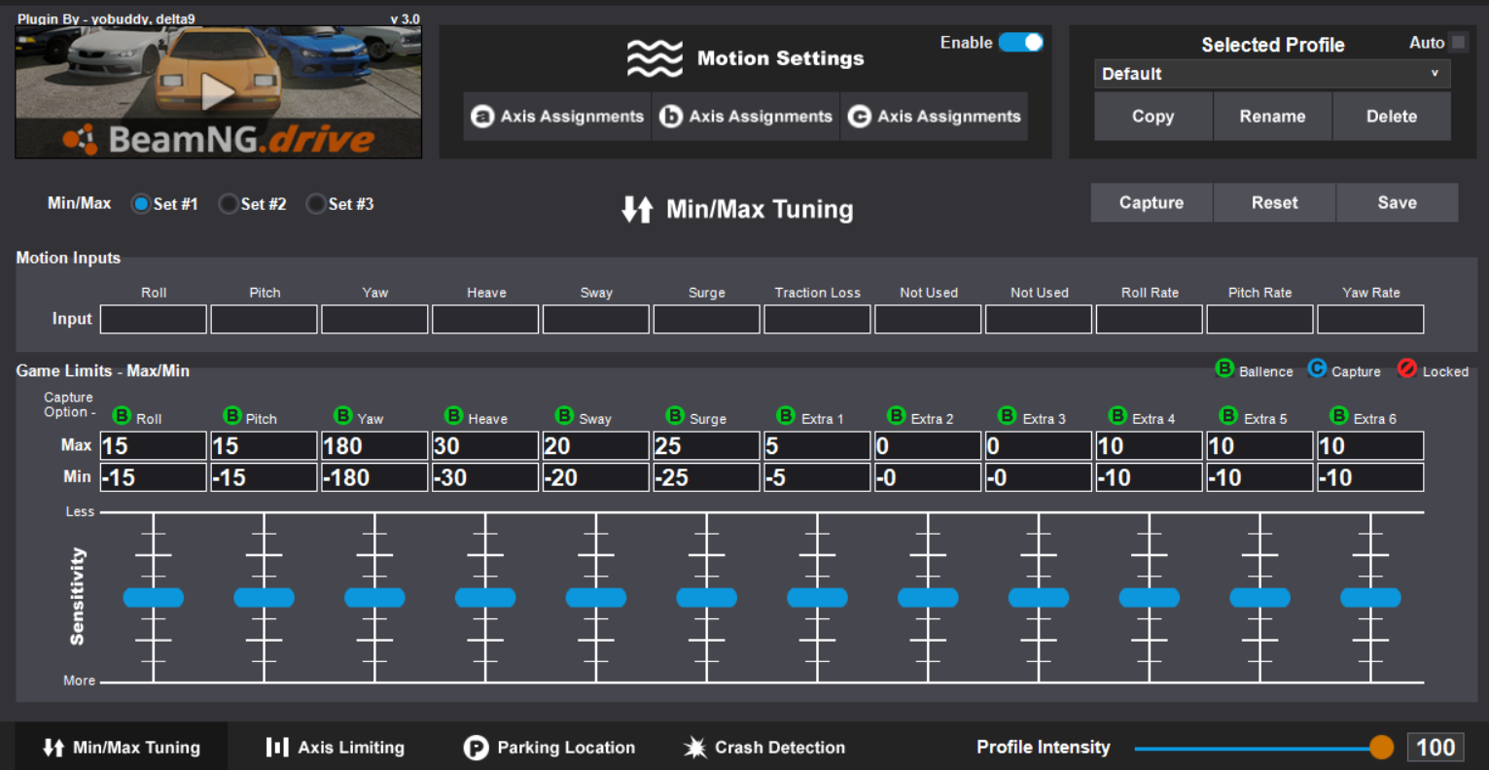1489x770 pixels.
Task: Click the green B icon next to Surge
Action: pyautogui.click(x=675, y=416)
